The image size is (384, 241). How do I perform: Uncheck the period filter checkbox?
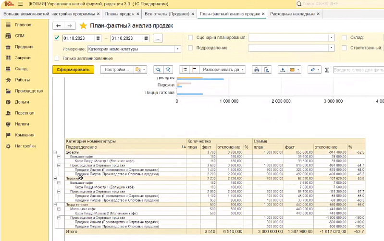click(57, 37)
